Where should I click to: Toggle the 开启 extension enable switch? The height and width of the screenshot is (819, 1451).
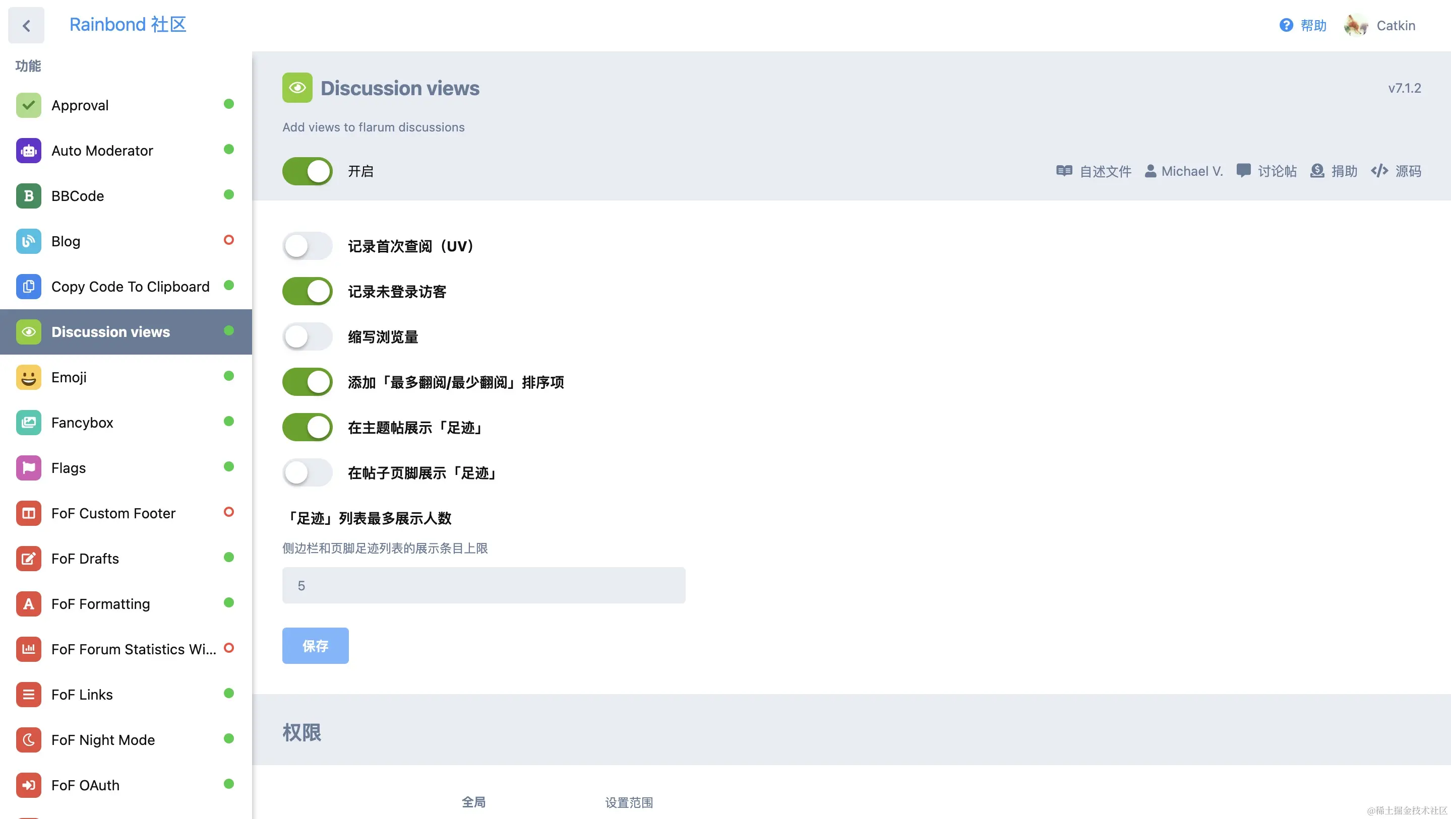(308, 171)
